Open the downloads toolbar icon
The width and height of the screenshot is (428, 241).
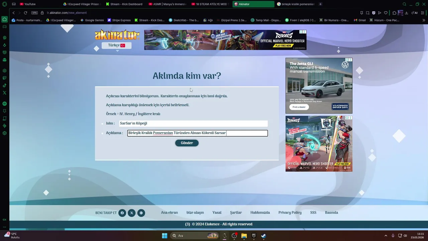(x=406, y=13)
